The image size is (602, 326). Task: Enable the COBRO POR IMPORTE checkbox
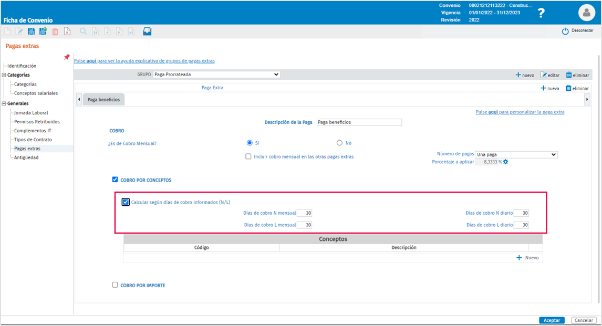point(115,285)
